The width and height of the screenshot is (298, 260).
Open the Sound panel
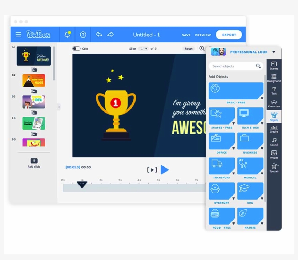[x=274, y=142]
